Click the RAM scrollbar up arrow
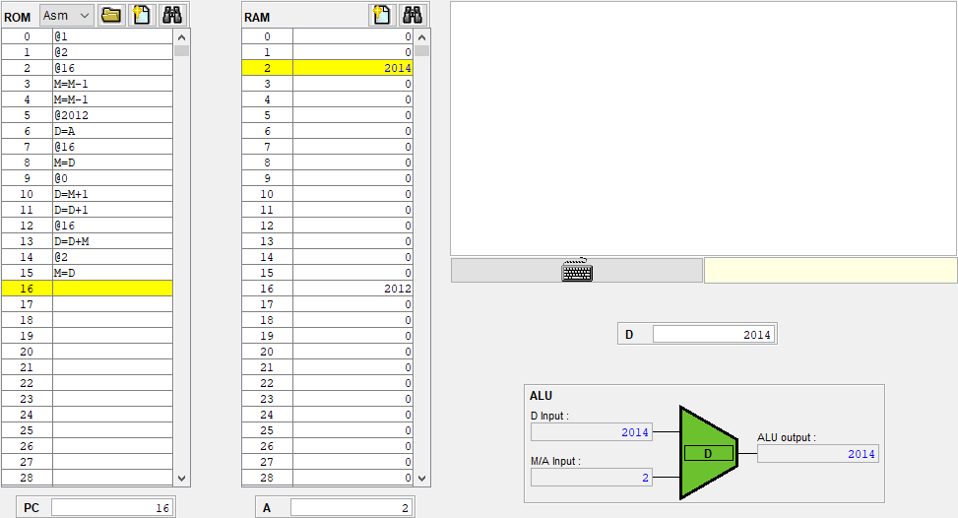The image size is (958, 518). [x=422, y=36]
